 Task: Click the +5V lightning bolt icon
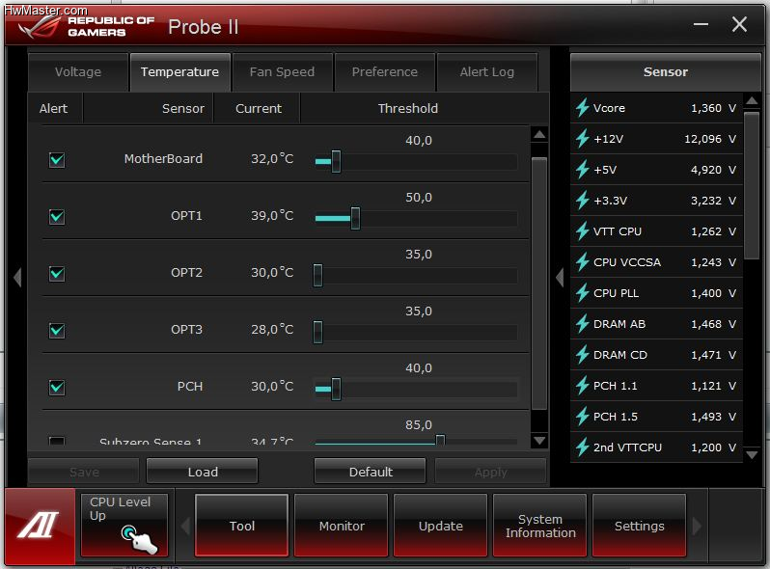click(x=583, y=170)
